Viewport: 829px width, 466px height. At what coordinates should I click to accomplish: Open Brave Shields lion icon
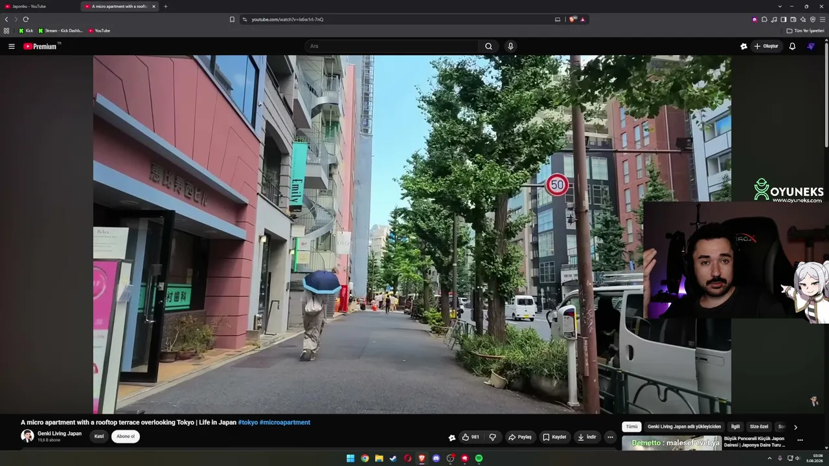(x=573, y=19)
